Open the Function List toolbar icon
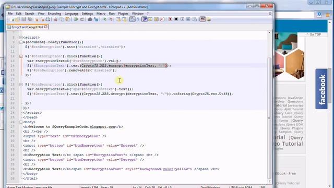The height and width of the screenshot is (188, 334). coord(162,19)
